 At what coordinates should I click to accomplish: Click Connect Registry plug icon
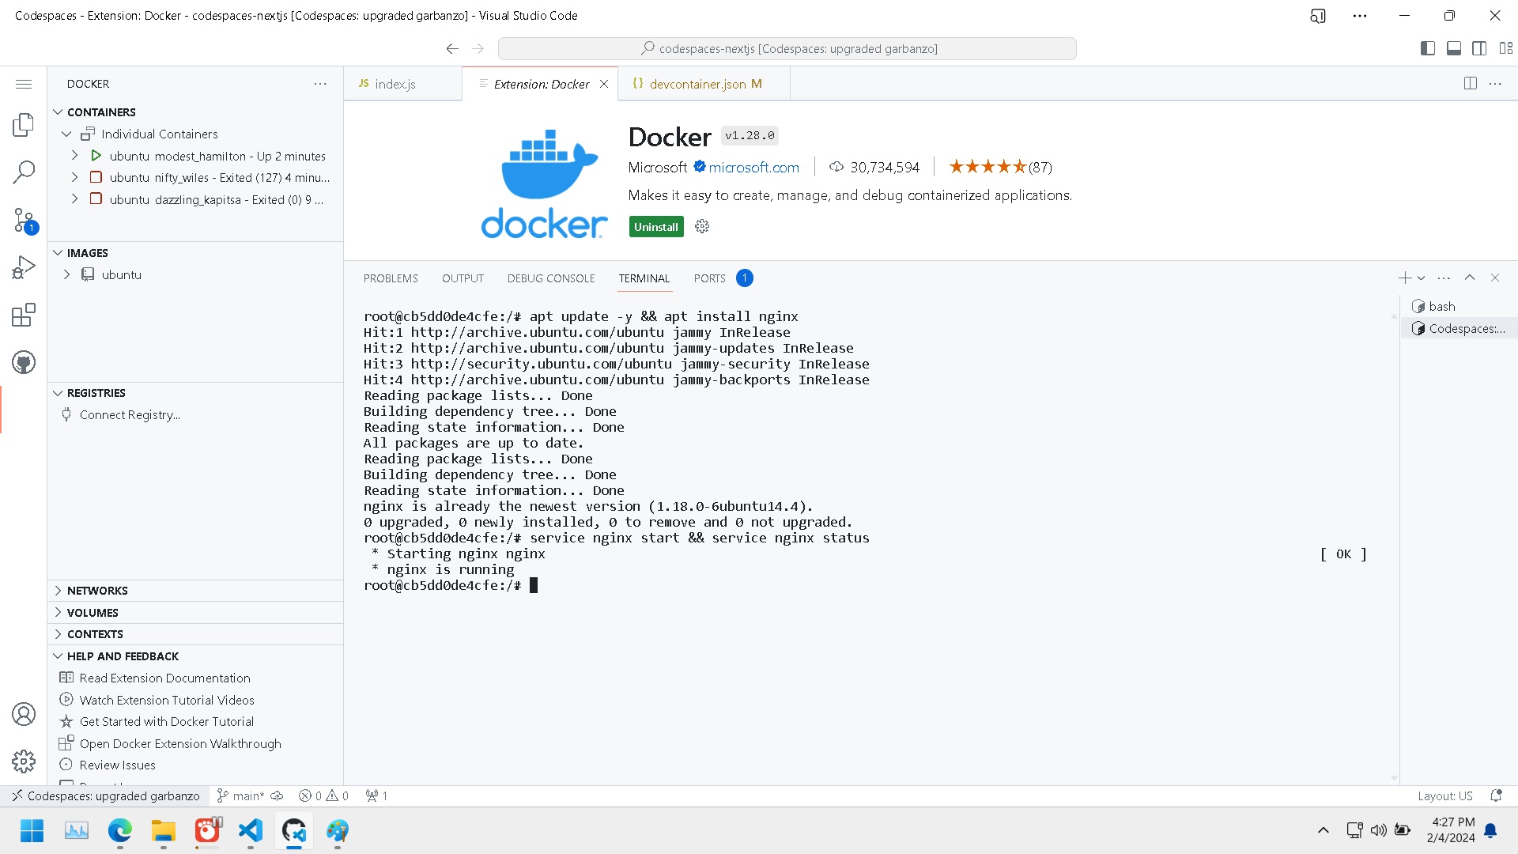point(66,414)
